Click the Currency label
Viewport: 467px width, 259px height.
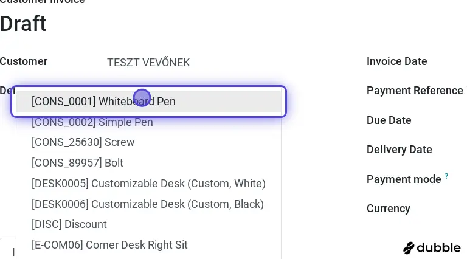(x=389, y=209)
